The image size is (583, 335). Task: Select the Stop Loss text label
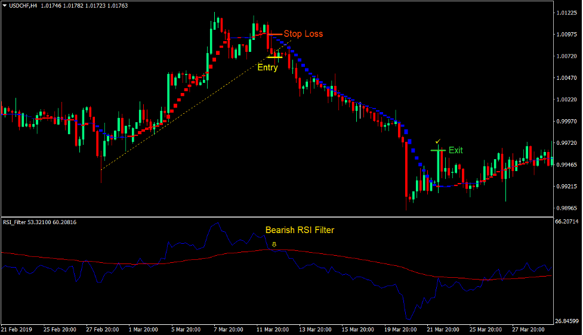(x=303, y=34)
